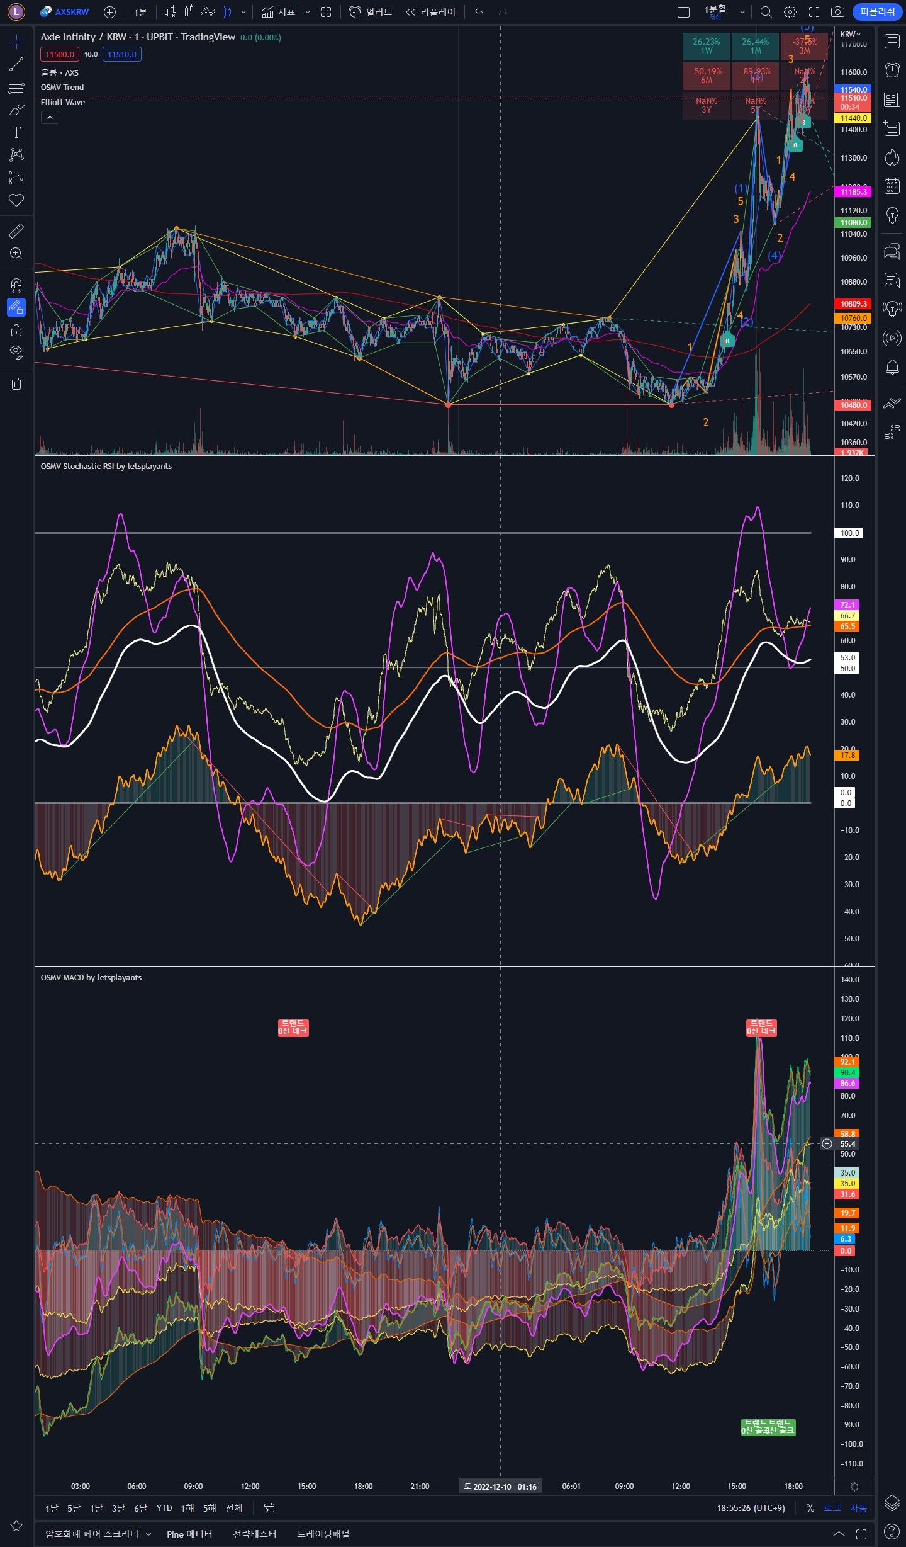Open the hotlists flame panel
Image resolution: width=906 pixels, height=1547 pixels.
point(892,157)
